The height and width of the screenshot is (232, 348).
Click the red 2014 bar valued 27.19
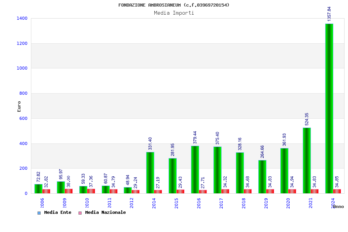tap(158, 192)
